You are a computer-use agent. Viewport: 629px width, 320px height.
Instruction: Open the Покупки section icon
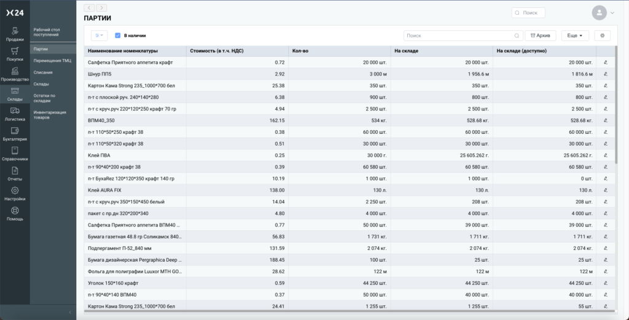[15, 51]
